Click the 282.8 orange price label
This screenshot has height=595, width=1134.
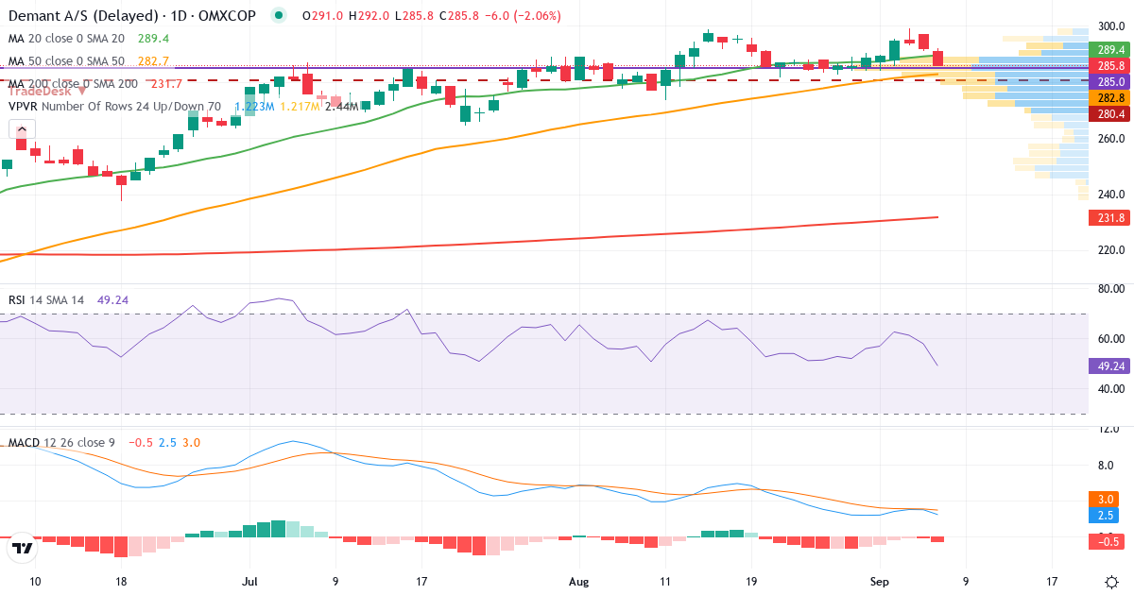tap(1109, 98)
